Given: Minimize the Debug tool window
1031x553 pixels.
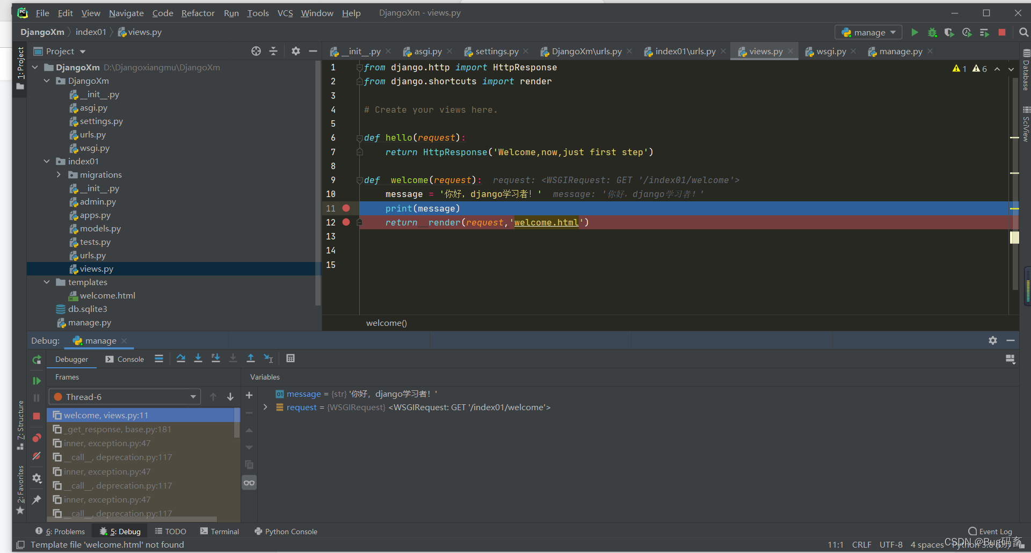Looking at the screenshot, I should pyautogui.click(x=1010, y=340).
